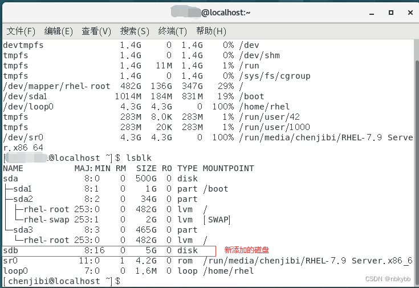Image resolution: width=419 pixels, height=288 pixels.
Task: Open the 终端(T) menu
Action: (173, 31)
